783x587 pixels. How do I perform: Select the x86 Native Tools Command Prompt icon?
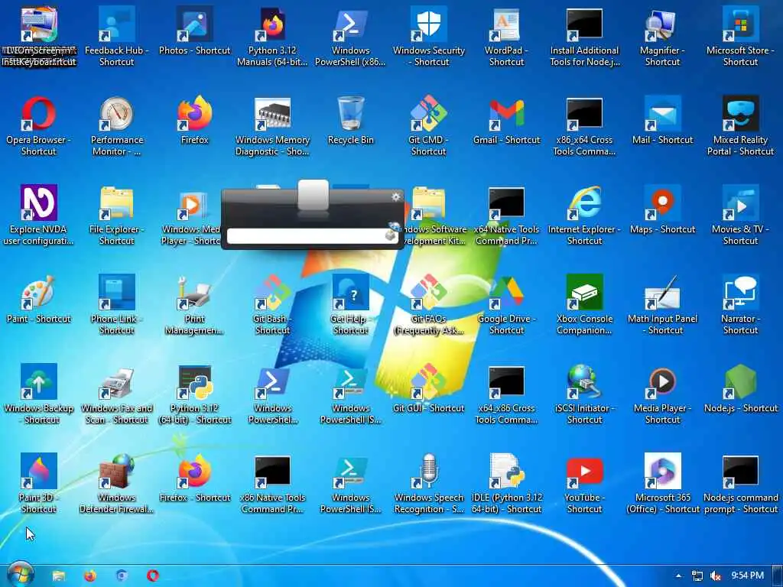point(273,483)
